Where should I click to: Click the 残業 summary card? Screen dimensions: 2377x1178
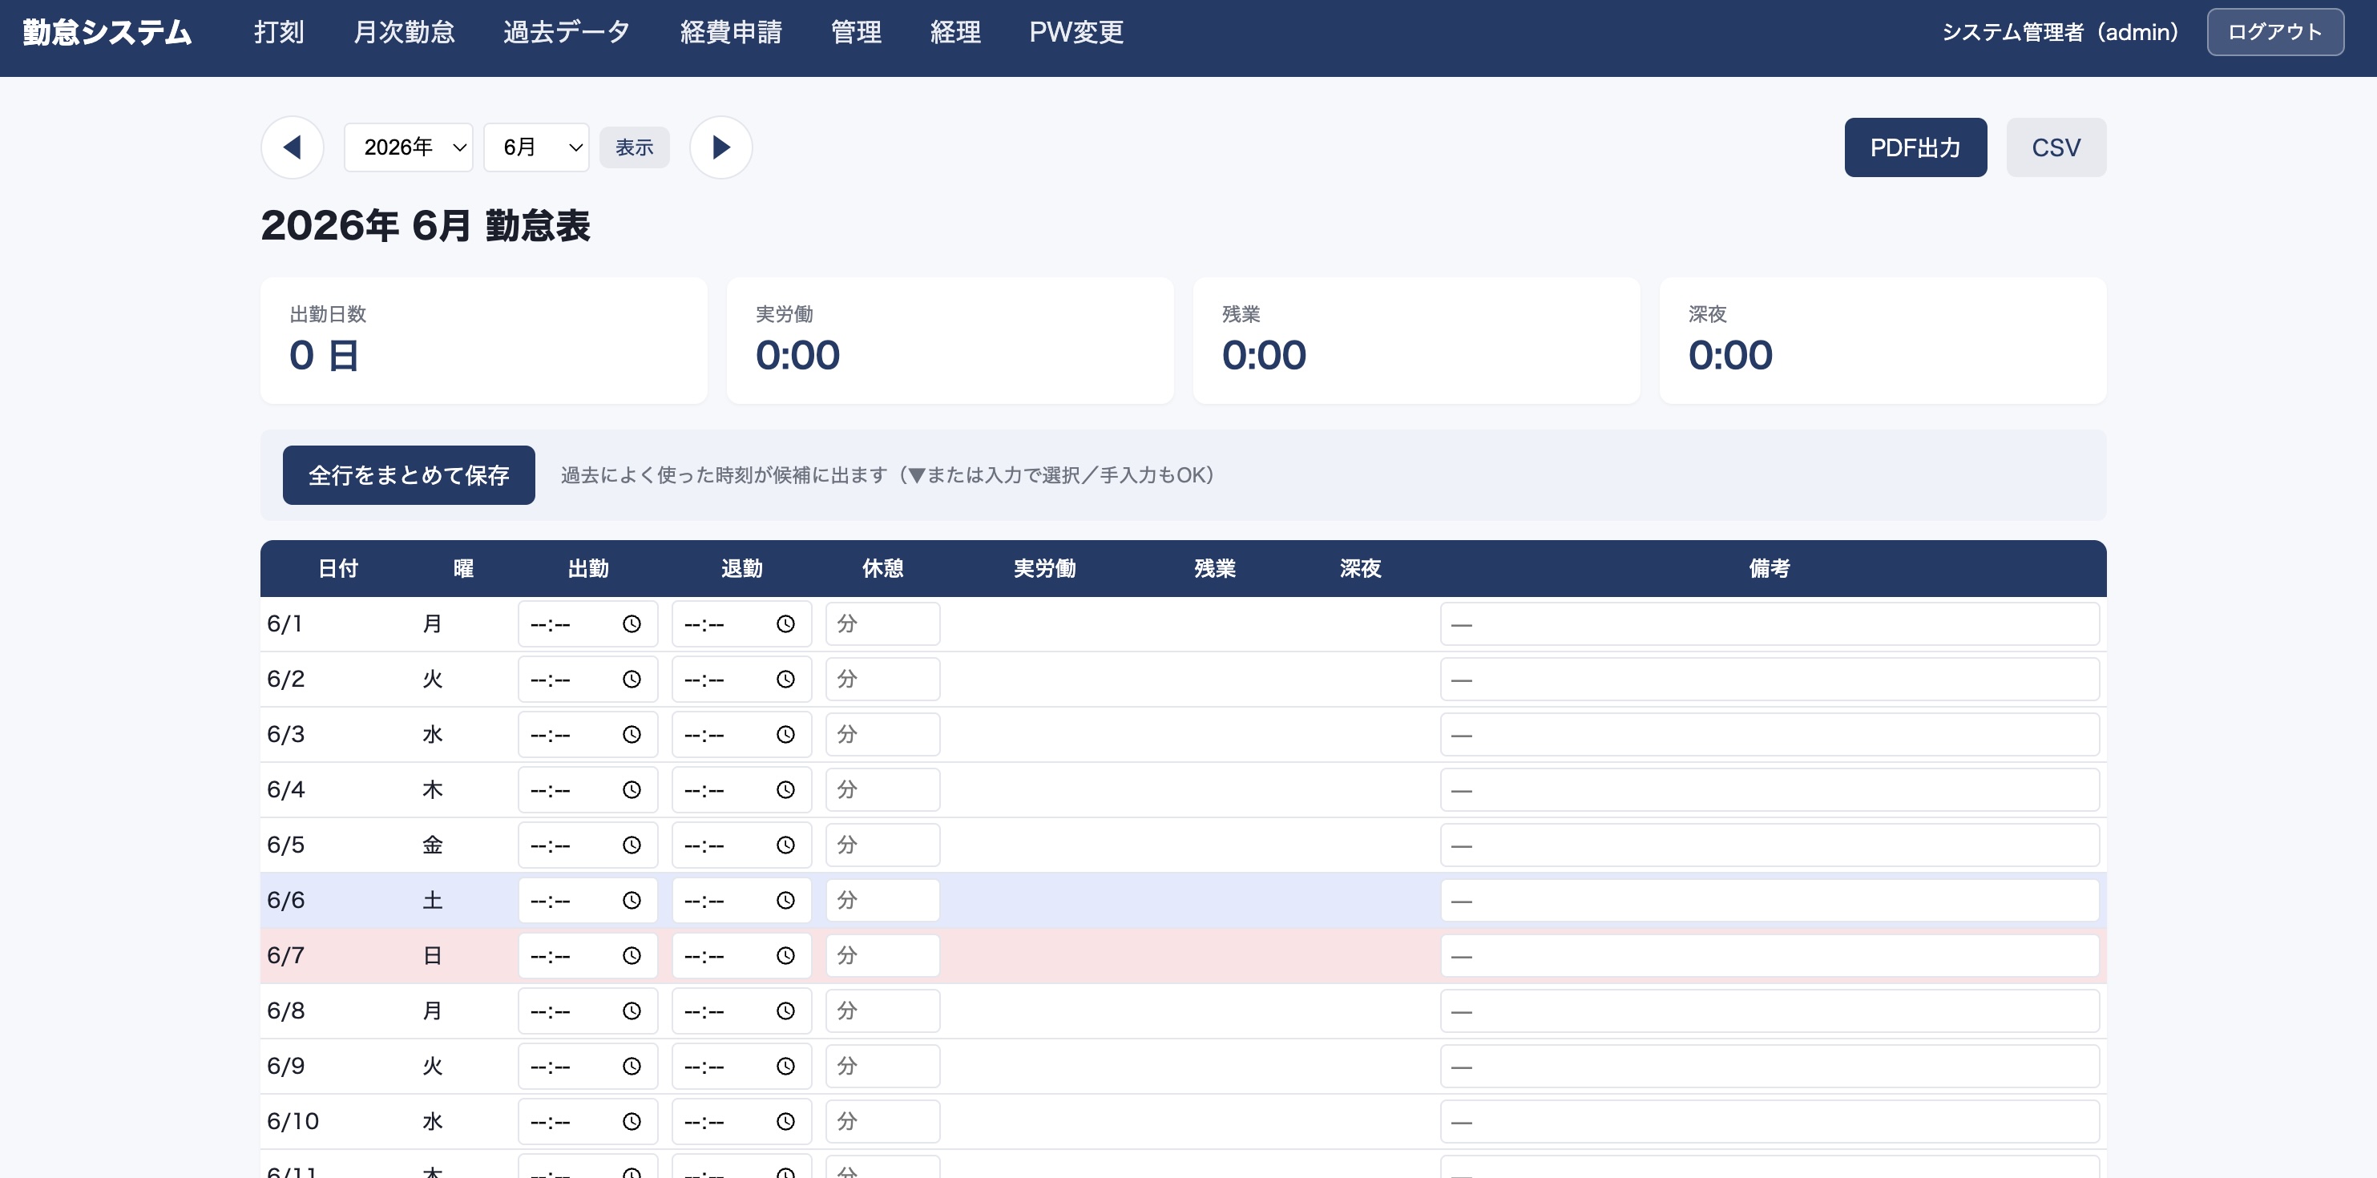pos(1416,341)
